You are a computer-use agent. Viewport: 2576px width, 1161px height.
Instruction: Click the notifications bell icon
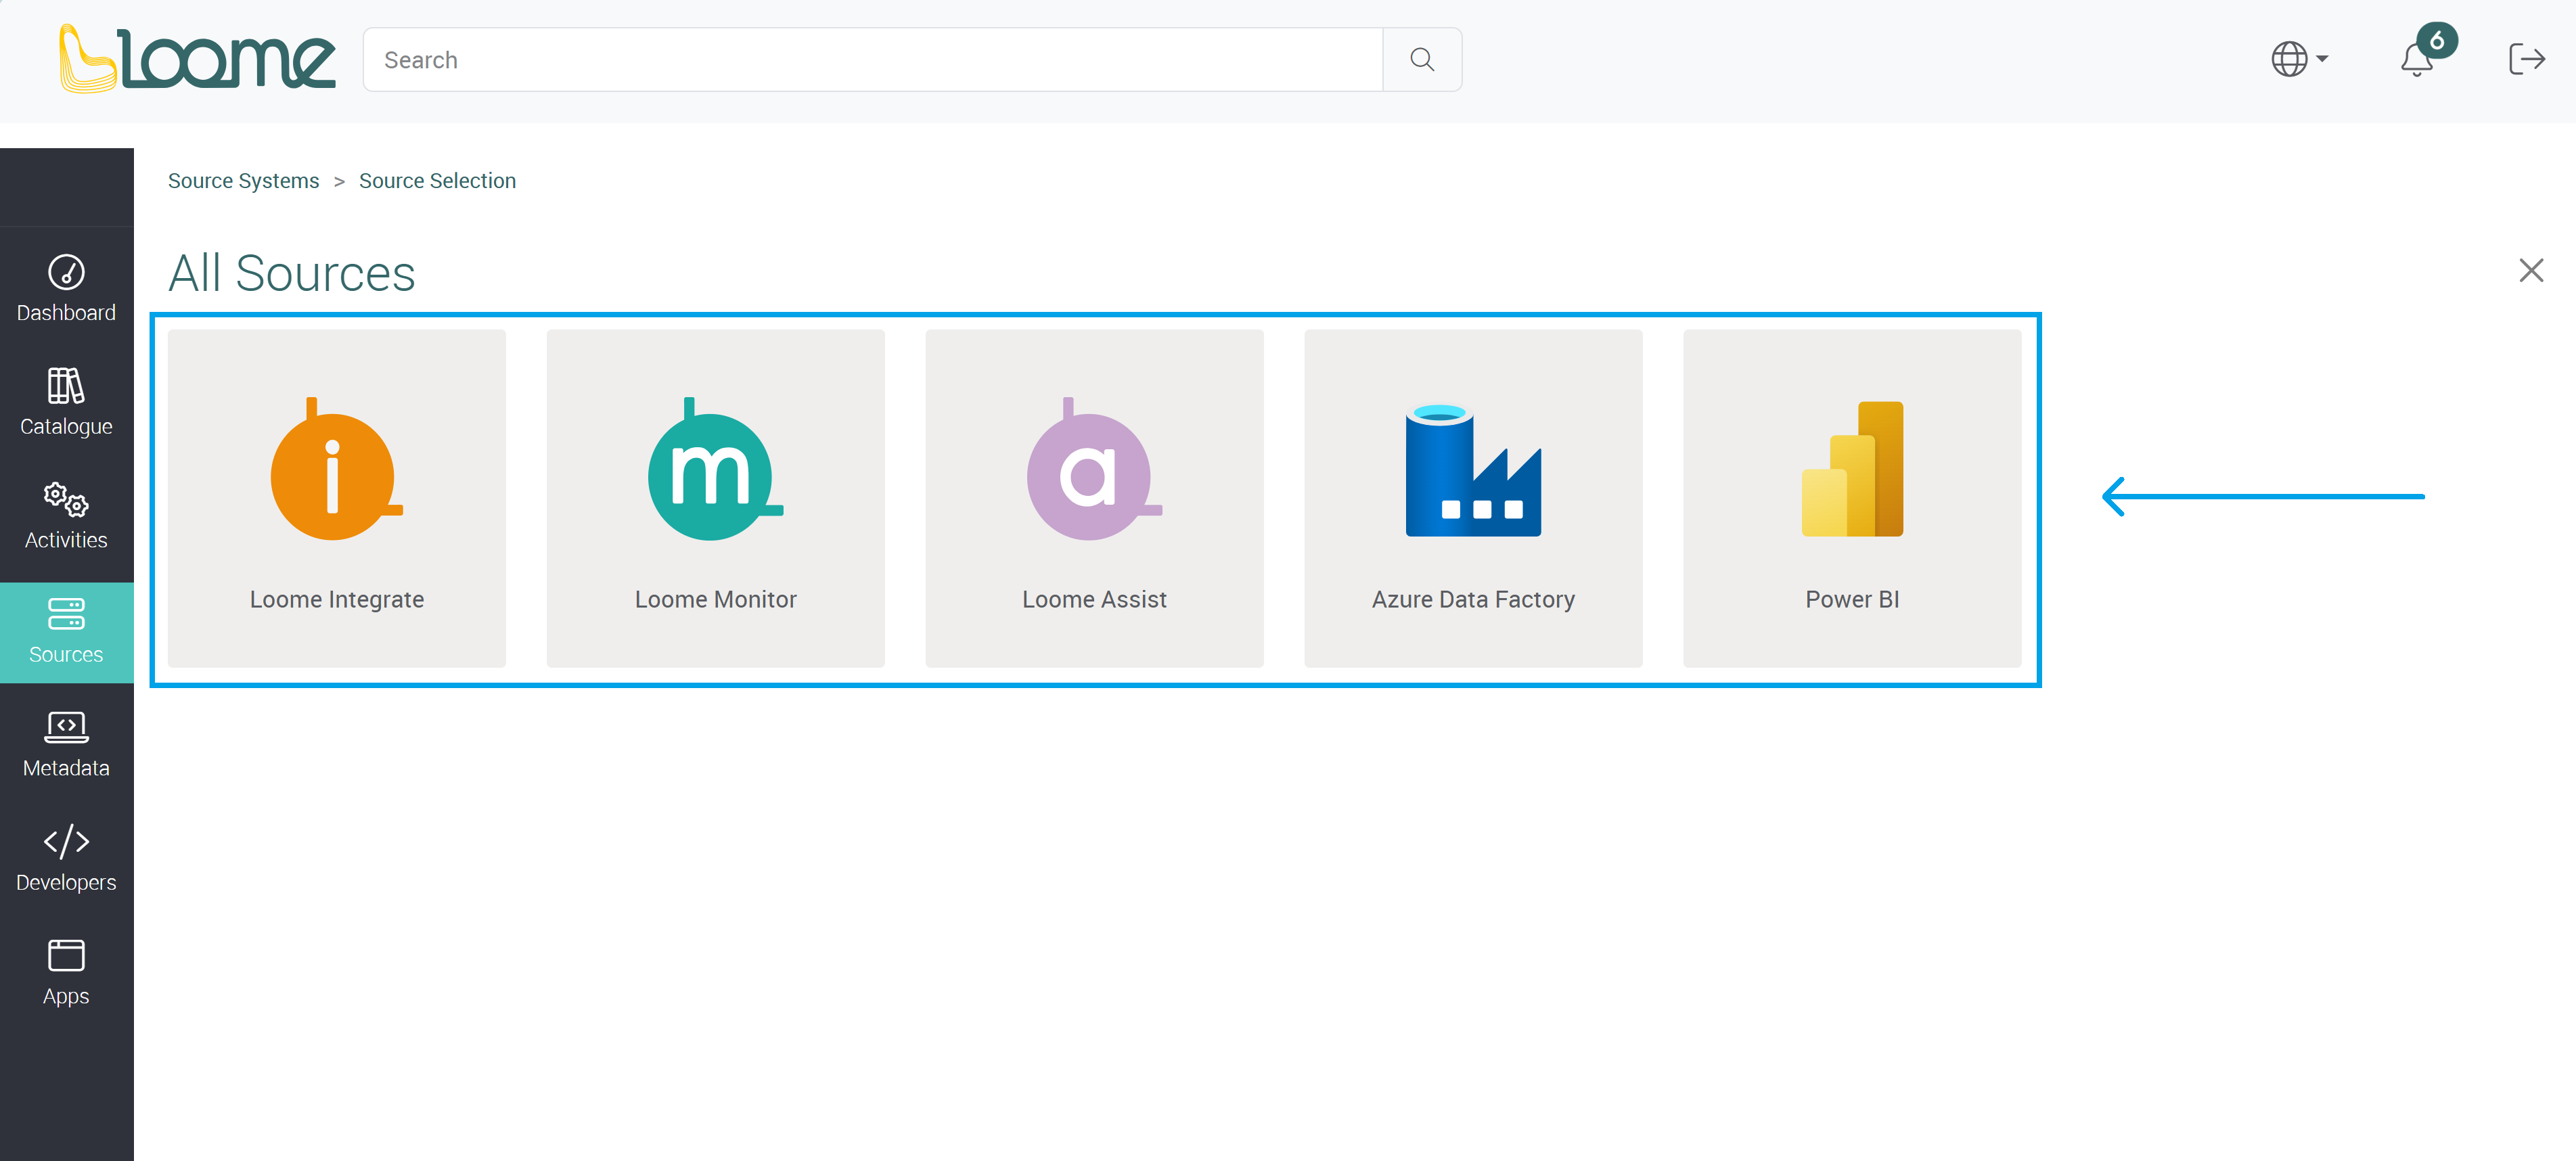(x=2416, y=59)
